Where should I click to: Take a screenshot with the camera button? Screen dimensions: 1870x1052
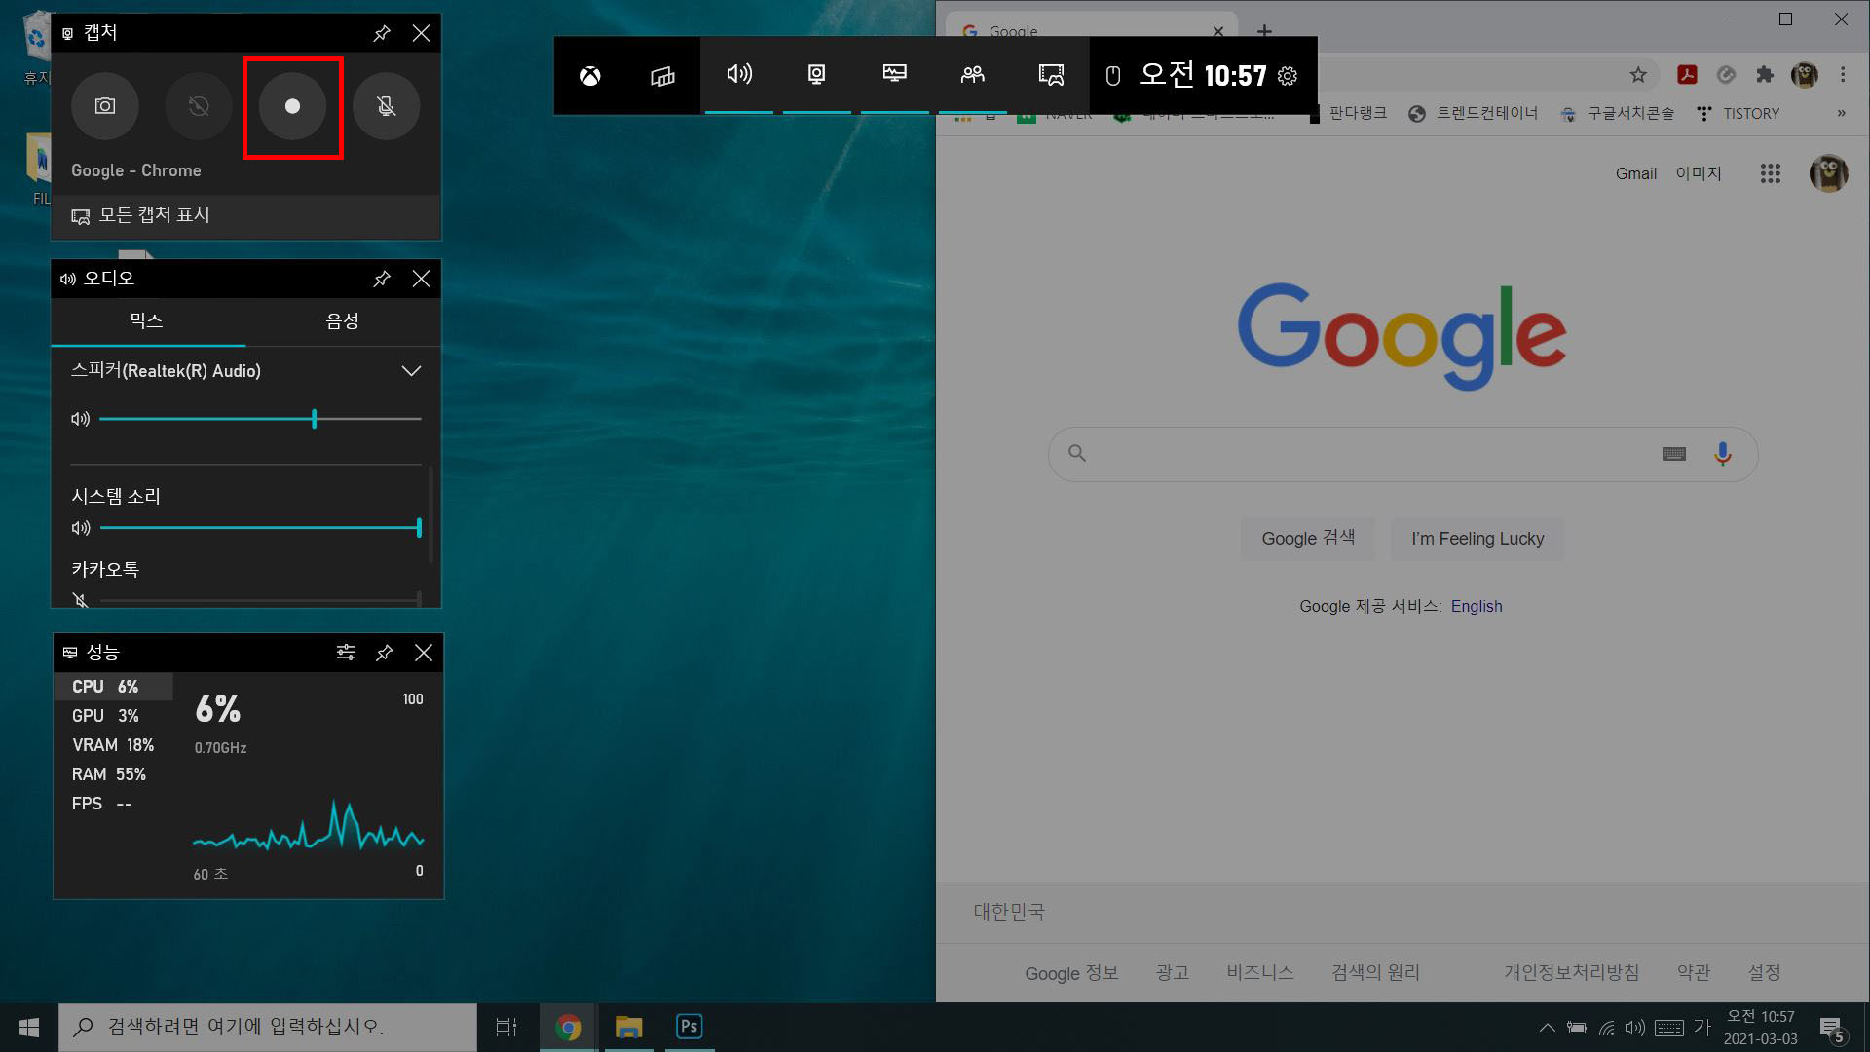pos(104,106)
